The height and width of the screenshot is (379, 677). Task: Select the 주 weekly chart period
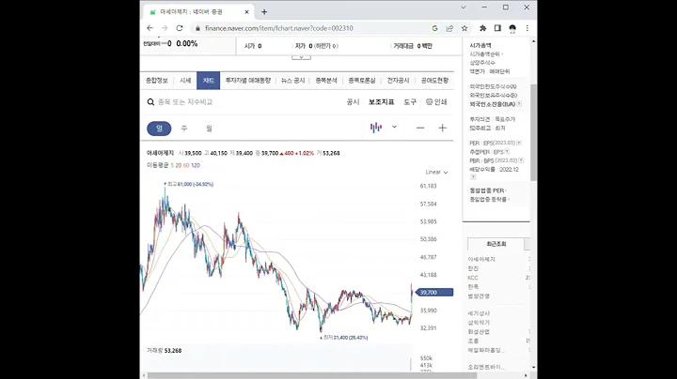[x=184, y=129]
